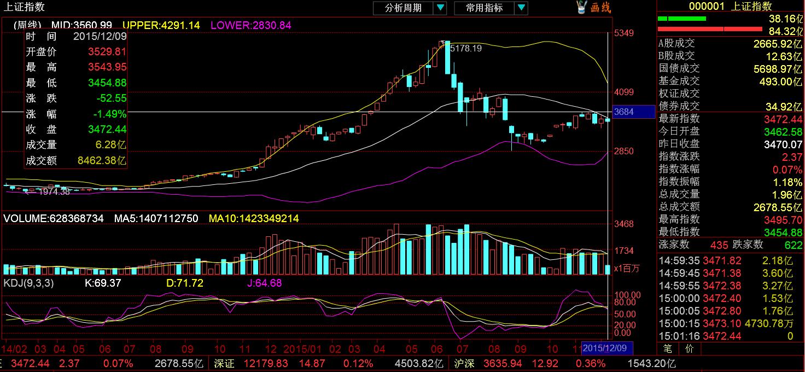Click the 上证指数 chart title at top left
The width and height of the screenshot is (805, 372).
pyautogui.click(x=25, y=7)
